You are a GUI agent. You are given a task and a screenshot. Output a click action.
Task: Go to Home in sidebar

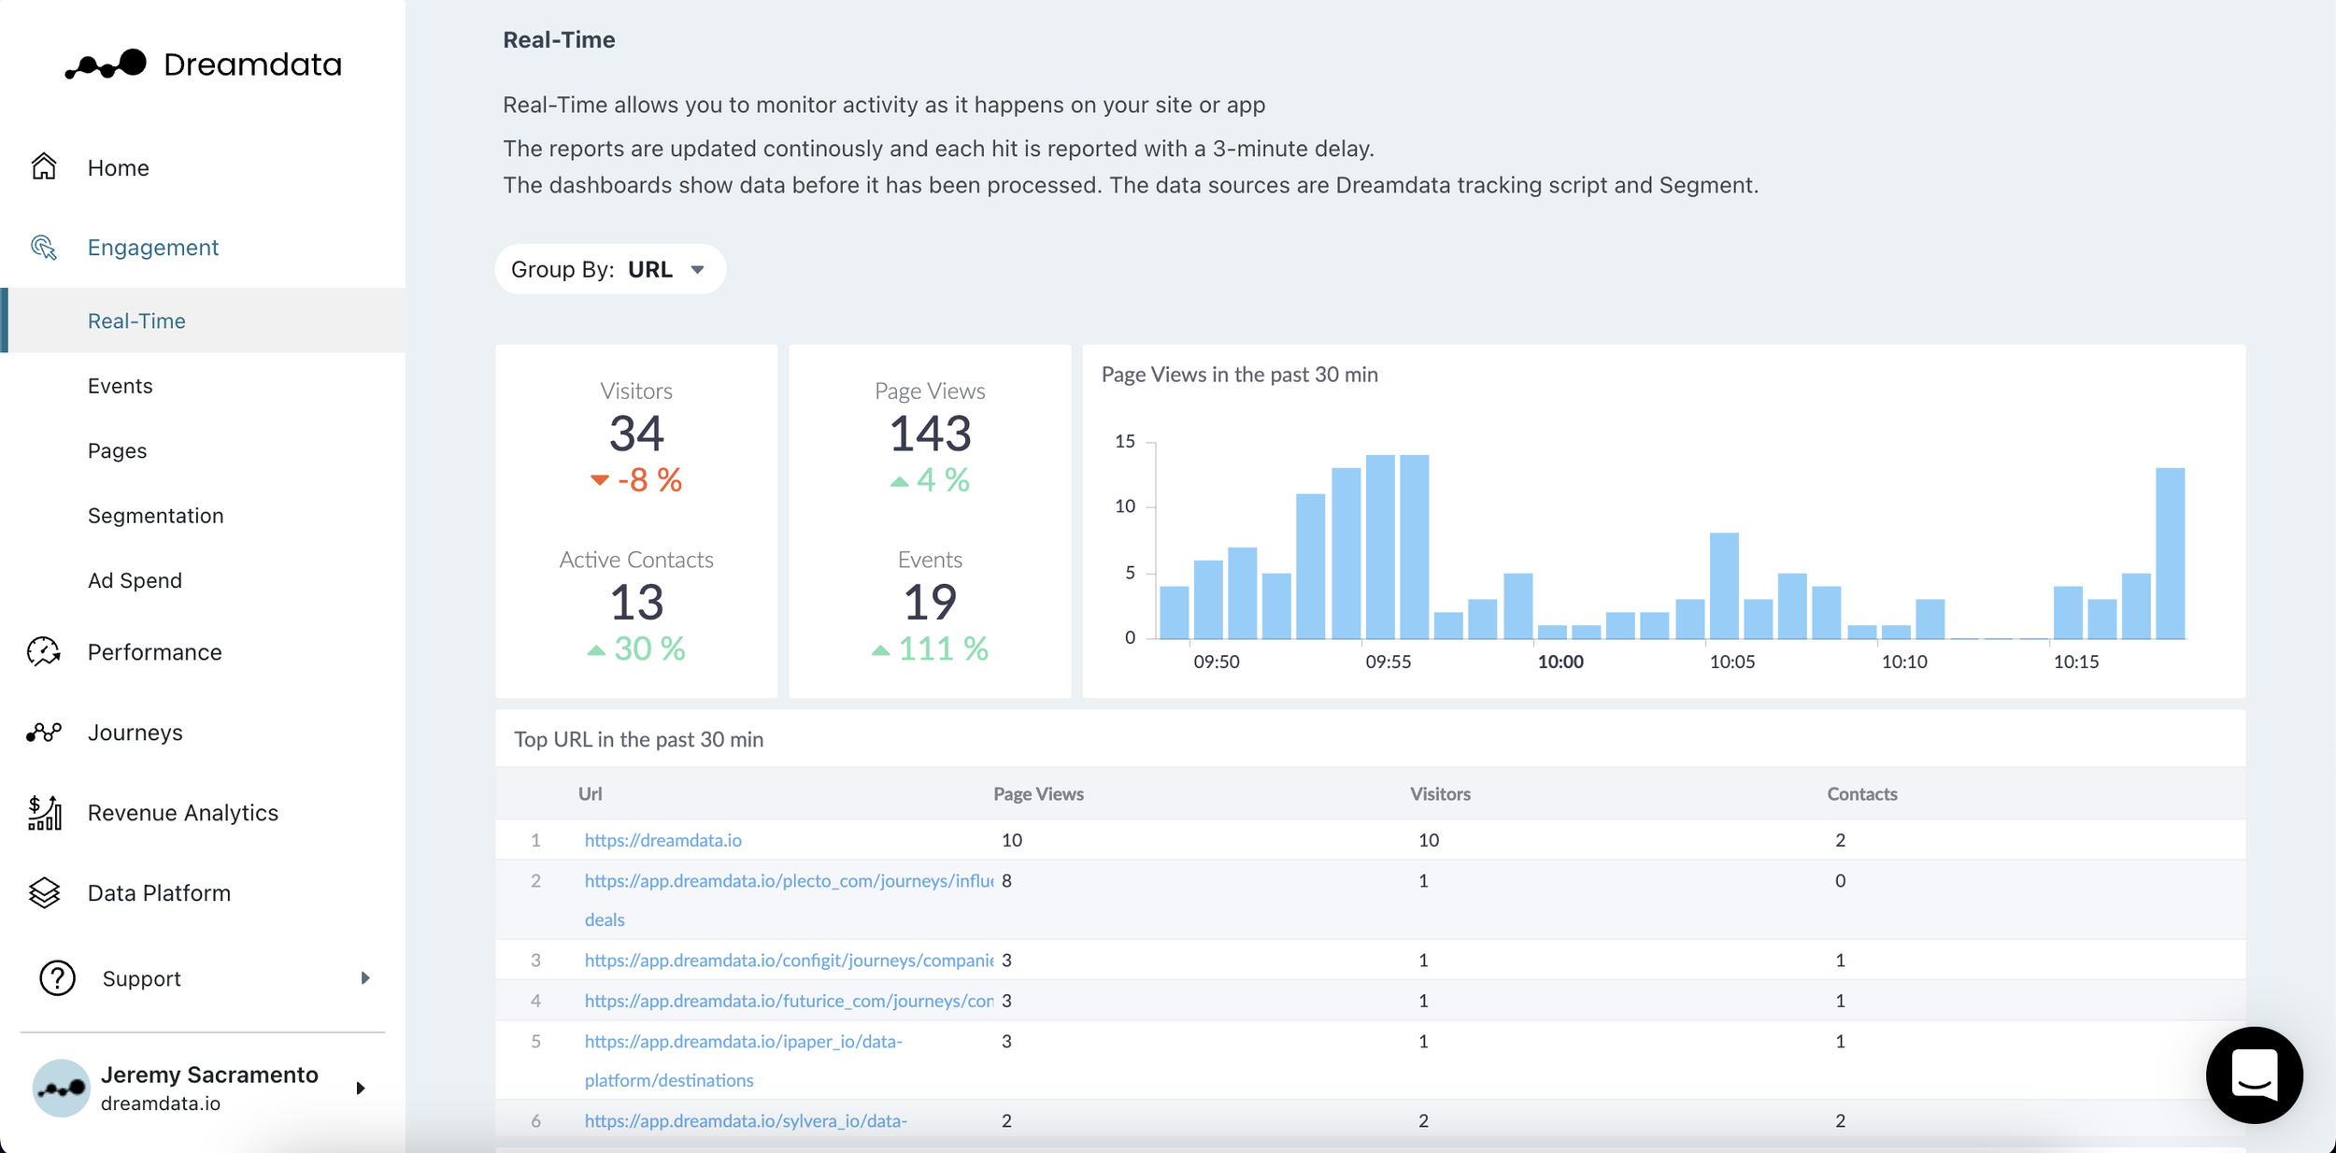[x=119, y=167]
